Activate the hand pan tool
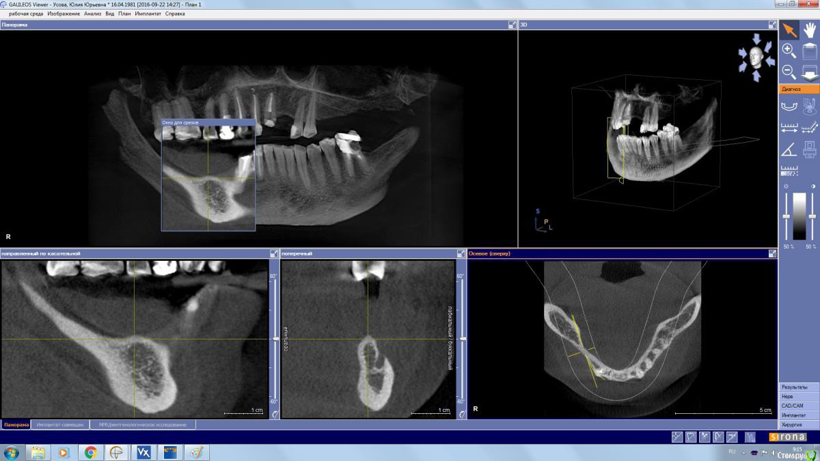The image size is (820, 461). point(810,30)
